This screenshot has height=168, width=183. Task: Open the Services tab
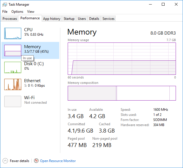[108, 19]
